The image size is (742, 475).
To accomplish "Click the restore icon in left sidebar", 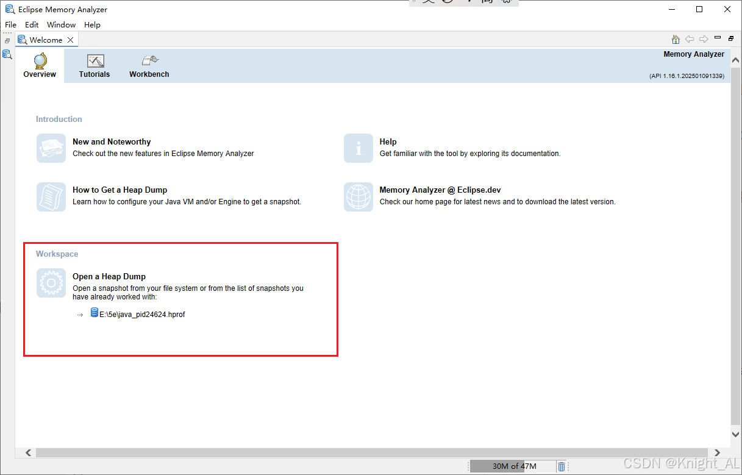I will coord(7,41).
